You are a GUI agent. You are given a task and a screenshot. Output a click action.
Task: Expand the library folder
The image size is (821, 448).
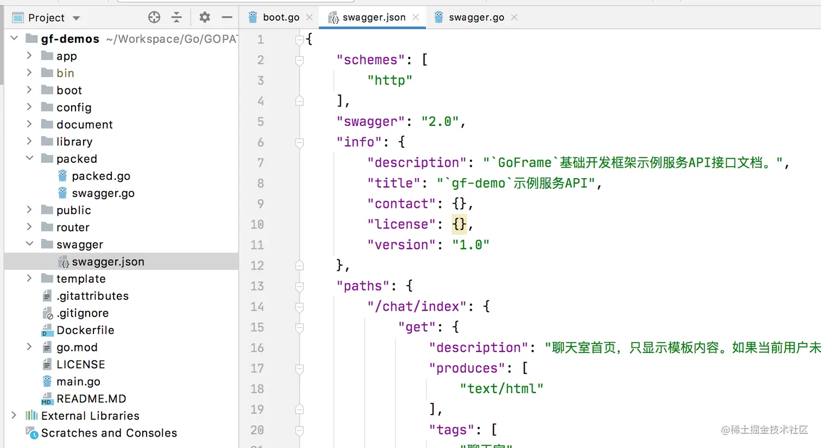(x=29, y=141)
